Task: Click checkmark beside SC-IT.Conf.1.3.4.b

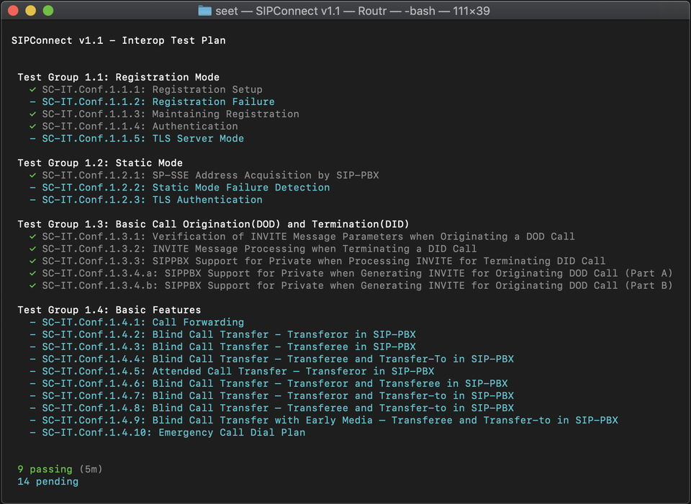Action: click(32, 285)
